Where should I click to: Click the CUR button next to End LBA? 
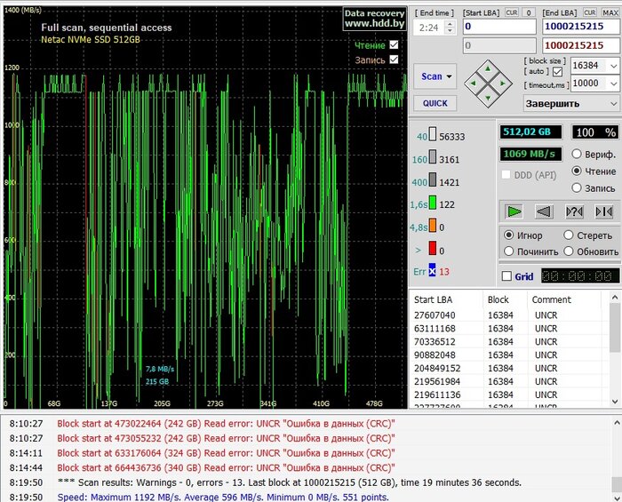point(590,12)
